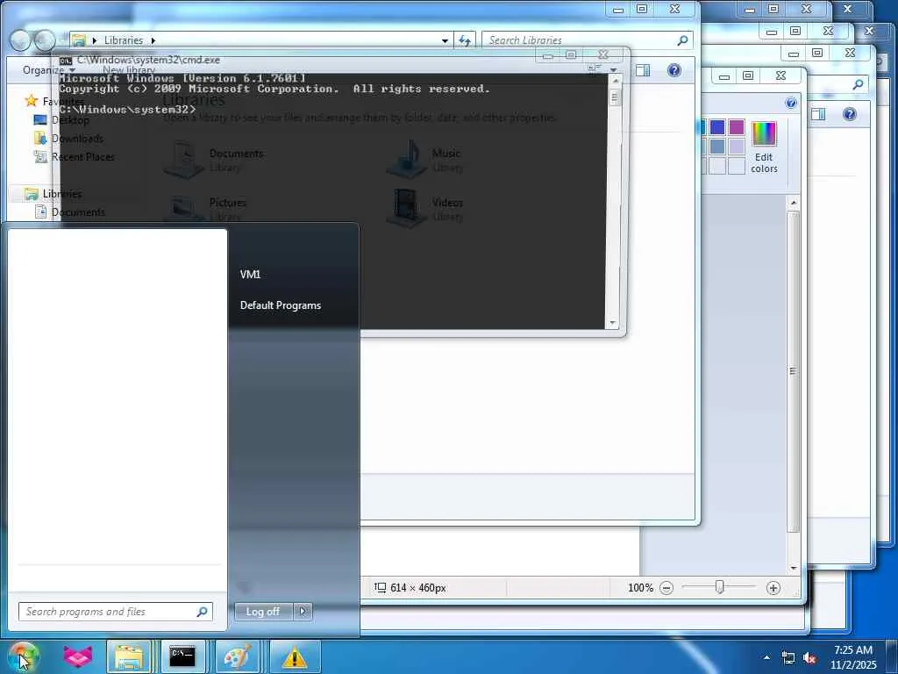Screen dimensions: 898x674
Task: Pick the lavender swatch in Paint palette
Action: [x=737, y=147]
